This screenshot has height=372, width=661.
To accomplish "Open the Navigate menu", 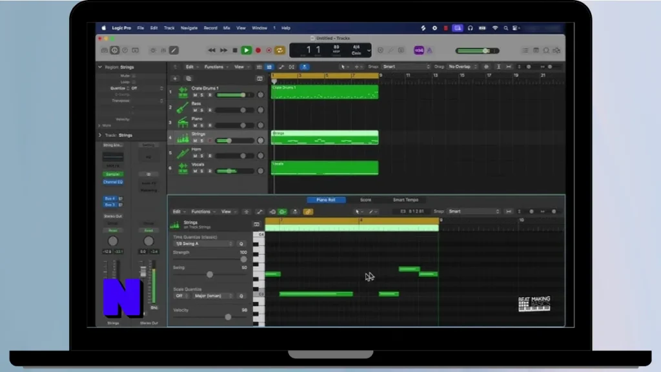I will (x=189, y=28).
